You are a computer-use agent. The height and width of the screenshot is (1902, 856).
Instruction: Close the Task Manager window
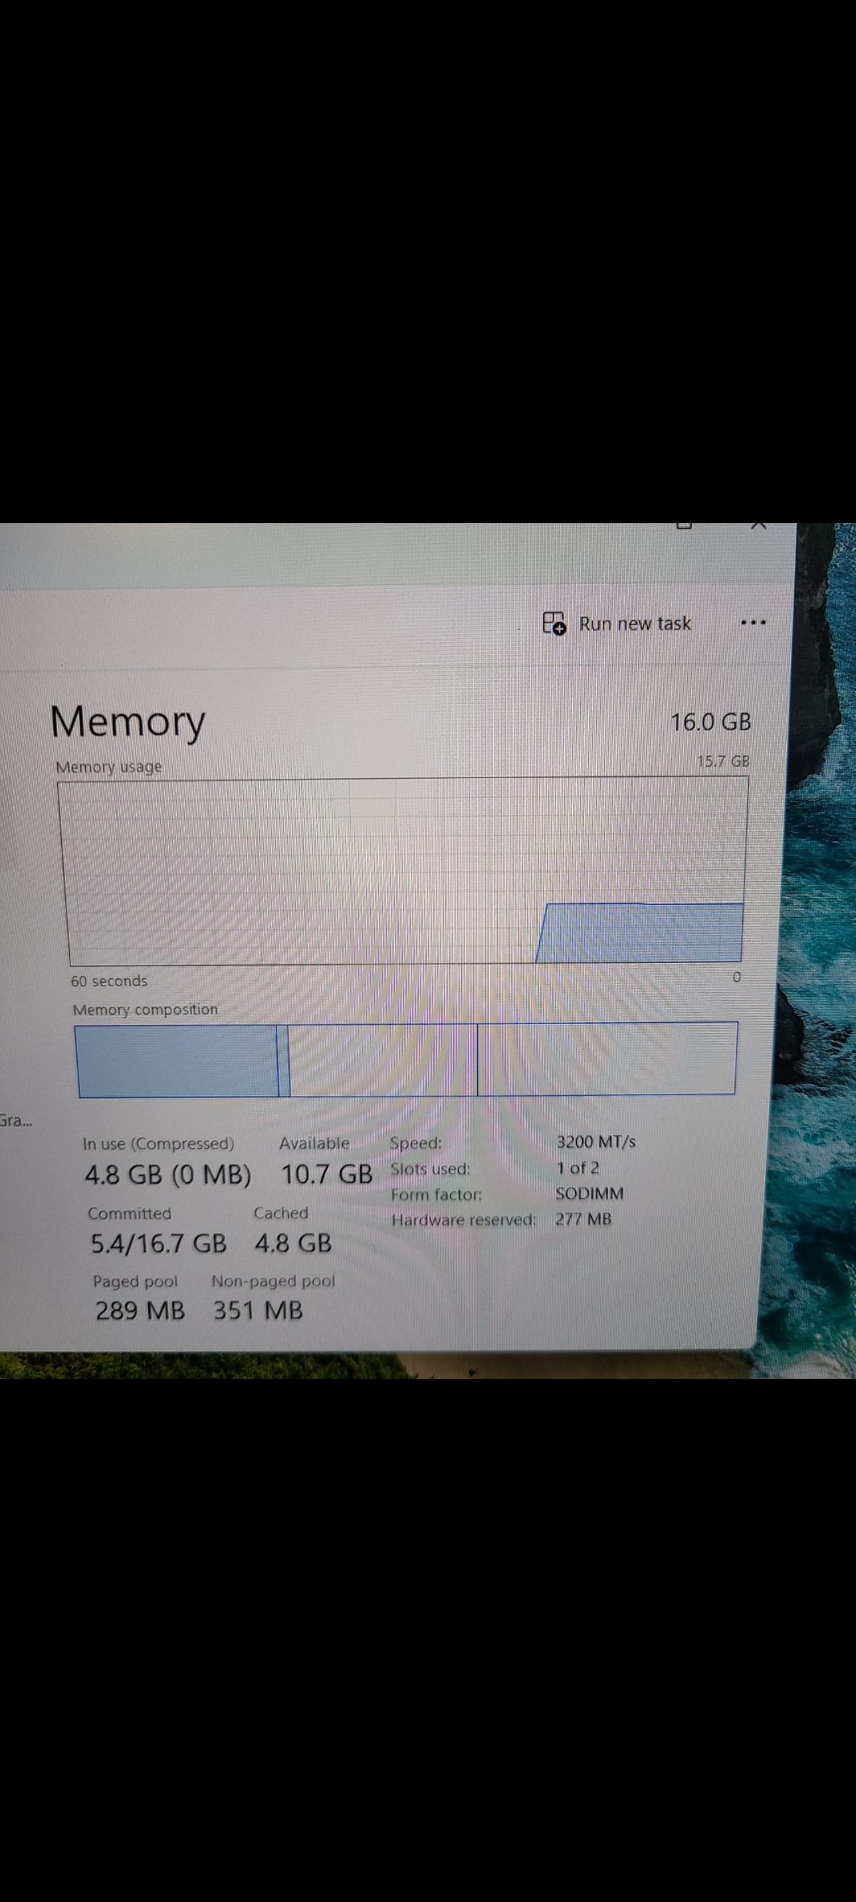pos(759,526)
